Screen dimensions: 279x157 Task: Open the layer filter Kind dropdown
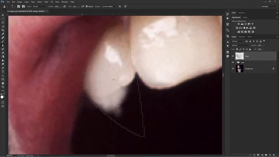238,41
